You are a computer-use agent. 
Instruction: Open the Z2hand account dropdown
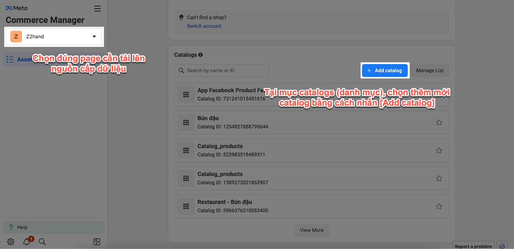point(54,37)
